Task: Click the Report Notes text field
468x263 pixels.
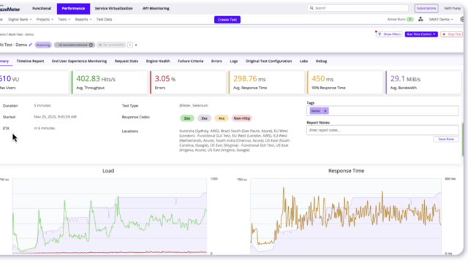Action: click(x=382, y=130)
